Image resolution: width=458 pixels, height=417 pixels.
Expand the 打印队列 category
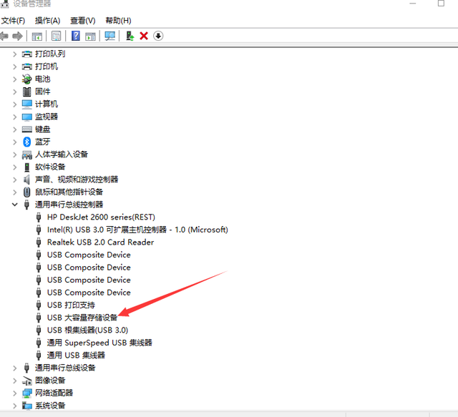point(14,54)
